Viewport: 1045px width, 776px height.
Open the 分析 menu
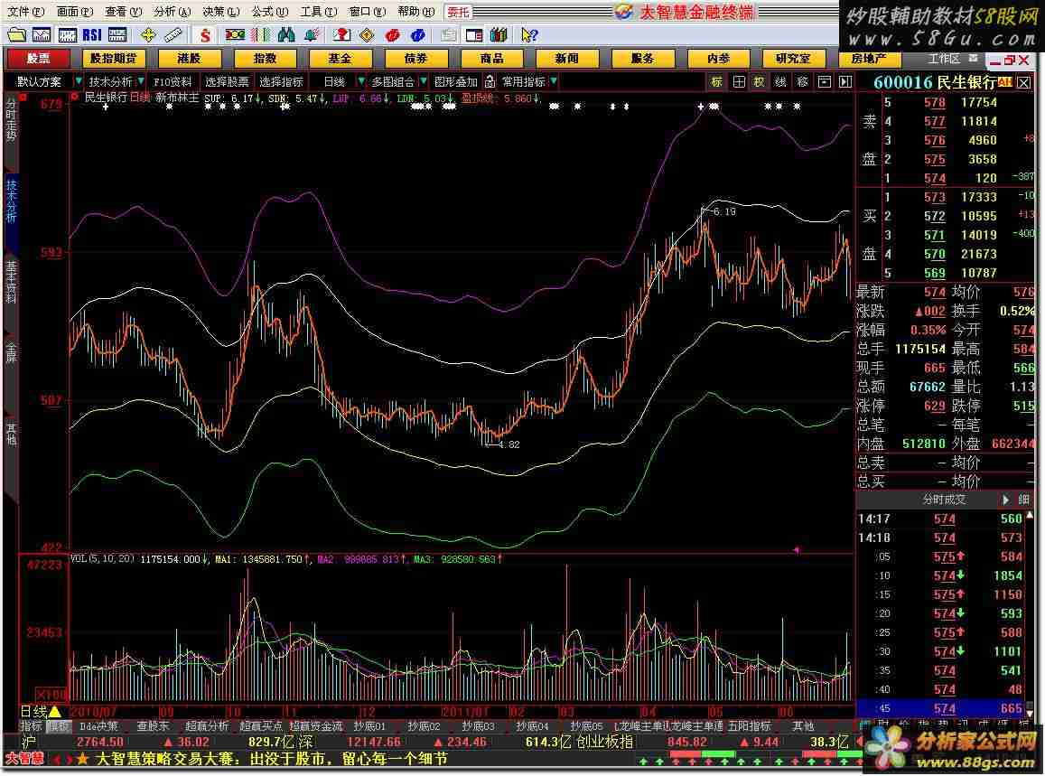[x=172, y=12]
